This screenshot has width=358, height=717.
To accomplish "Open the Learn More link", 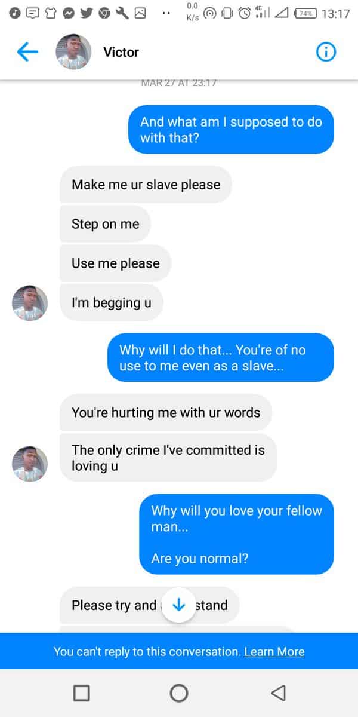I will (x=274, y=651).
